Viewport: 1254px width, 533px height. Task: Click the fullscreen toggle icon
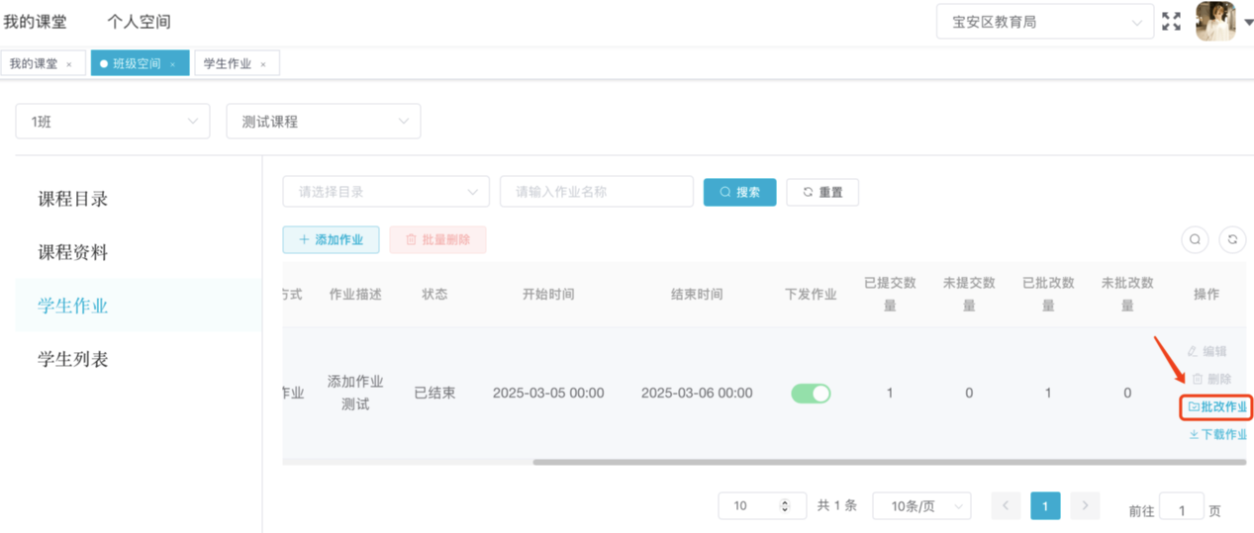click(1171, 22)
